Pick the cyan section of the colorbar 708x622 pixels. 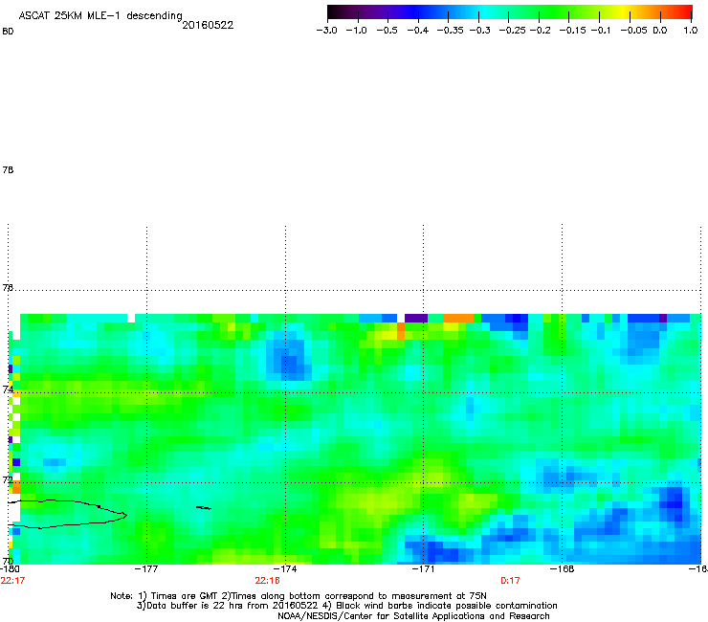coord(485,12)
